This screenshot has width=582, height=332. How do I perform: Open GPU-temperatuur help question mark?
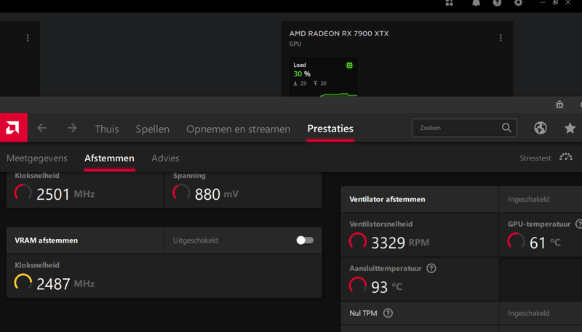tap(578, 224)
